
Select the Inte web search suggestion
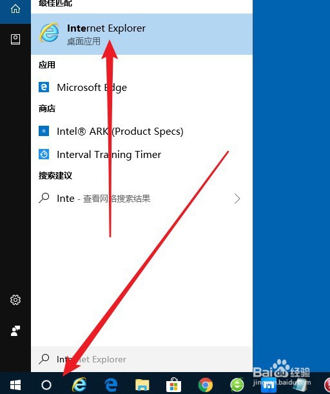pos(142,199)
